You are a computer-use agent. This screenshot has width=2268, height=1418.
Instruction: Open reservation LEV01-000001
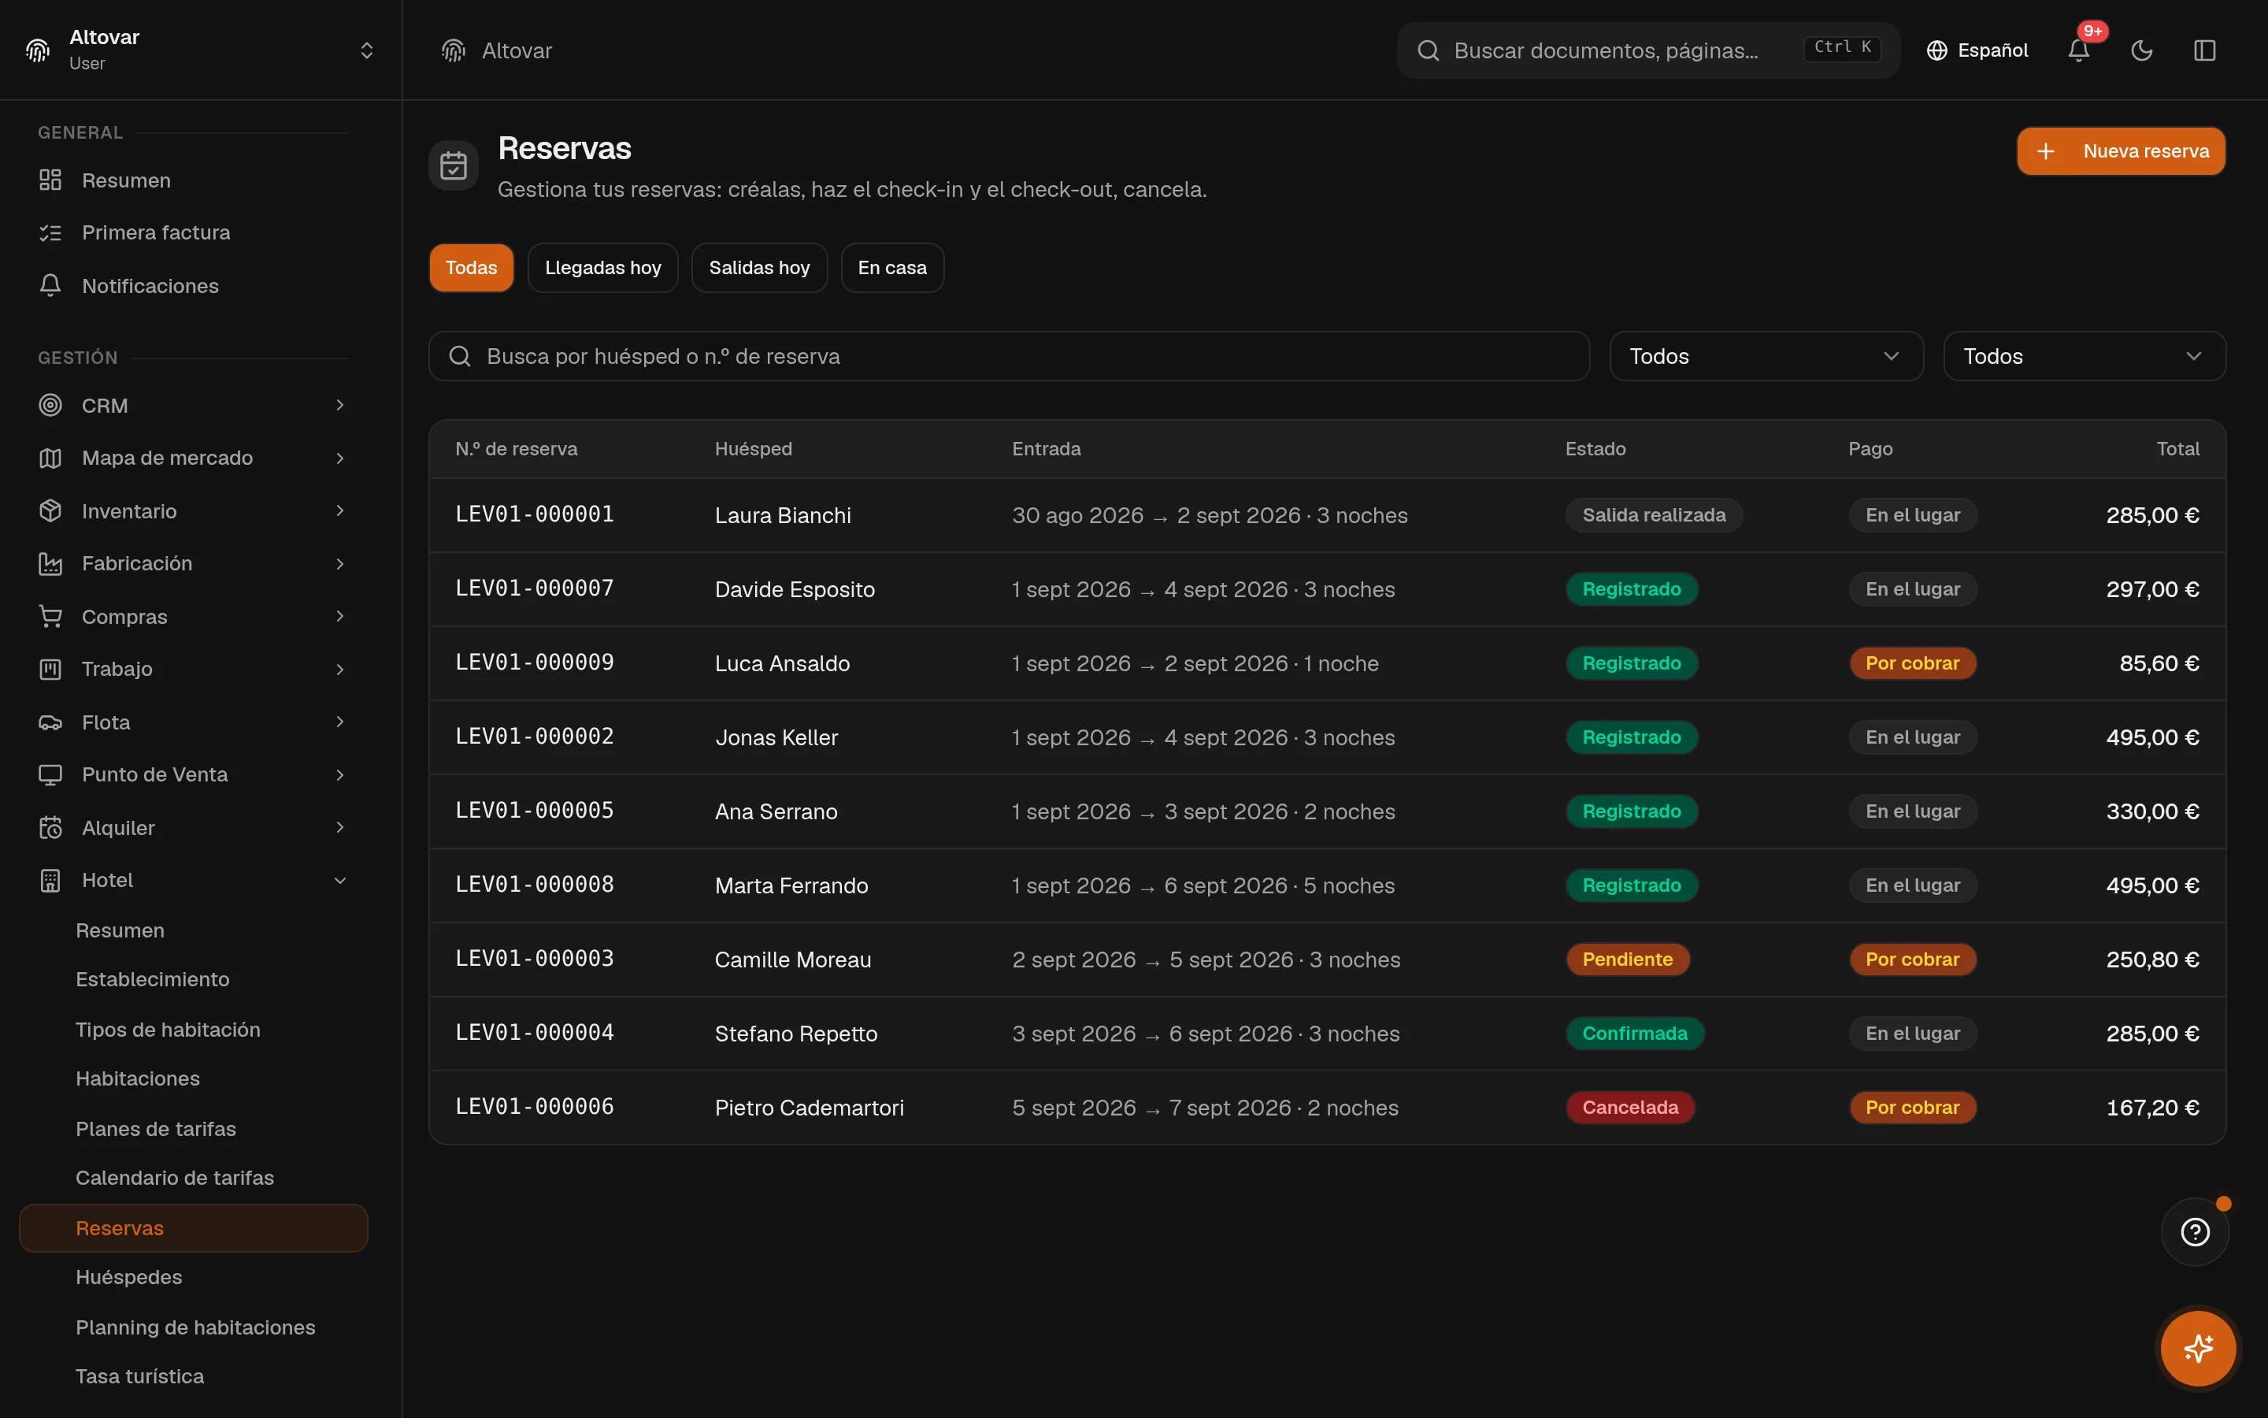tap(534, 515)
